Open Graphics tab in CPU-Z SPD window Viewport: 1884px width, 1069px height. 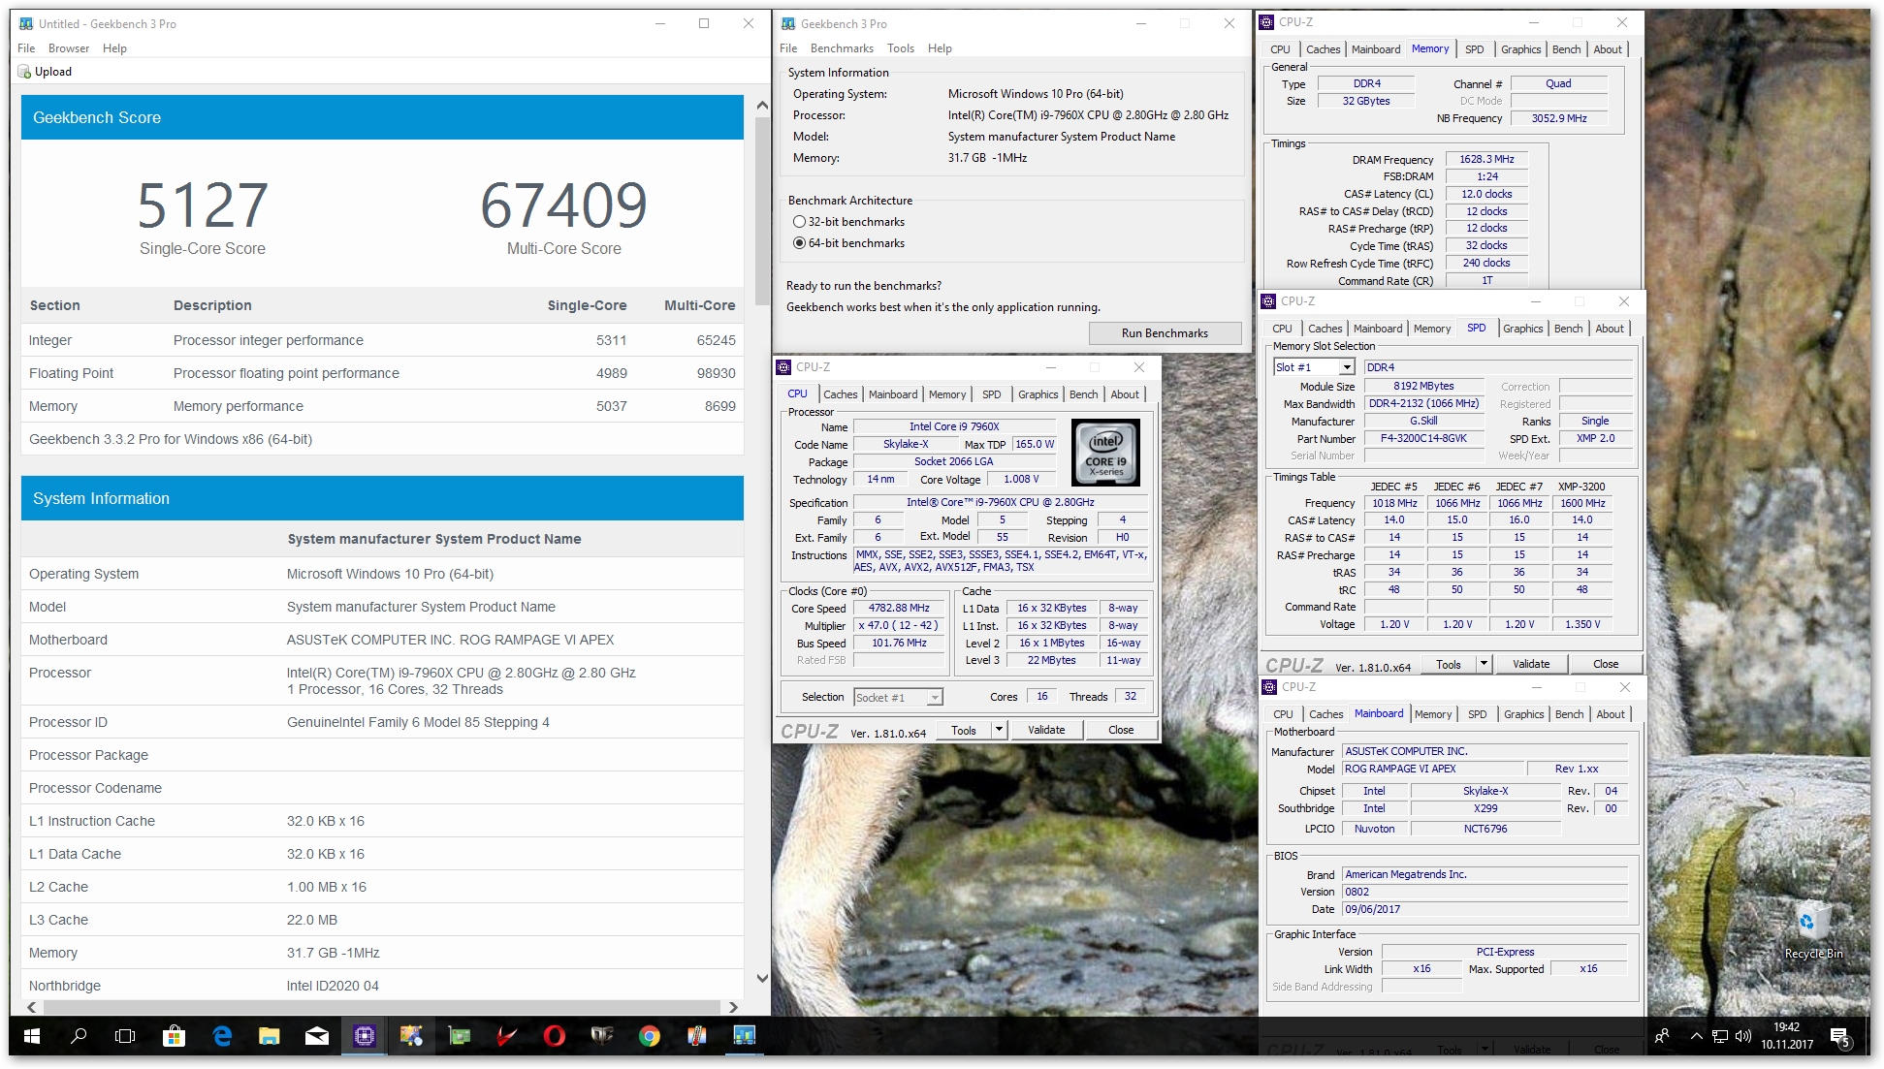coord(1522,329)
